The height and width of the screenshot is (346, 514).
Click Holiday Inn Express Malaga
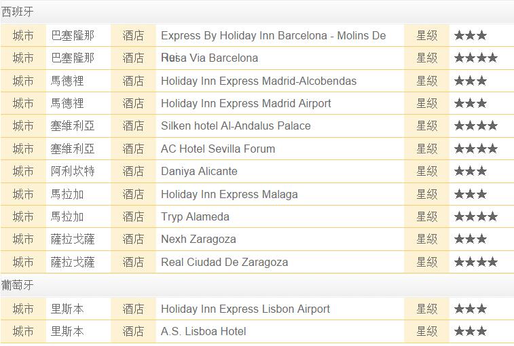(x=229, y=194)
